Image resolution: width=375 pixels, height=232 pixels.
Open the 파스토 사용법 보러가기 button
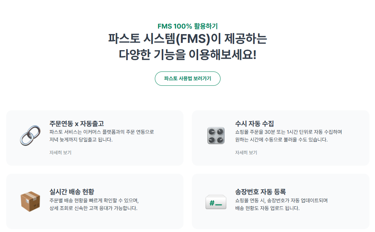(x=187, y=78)
